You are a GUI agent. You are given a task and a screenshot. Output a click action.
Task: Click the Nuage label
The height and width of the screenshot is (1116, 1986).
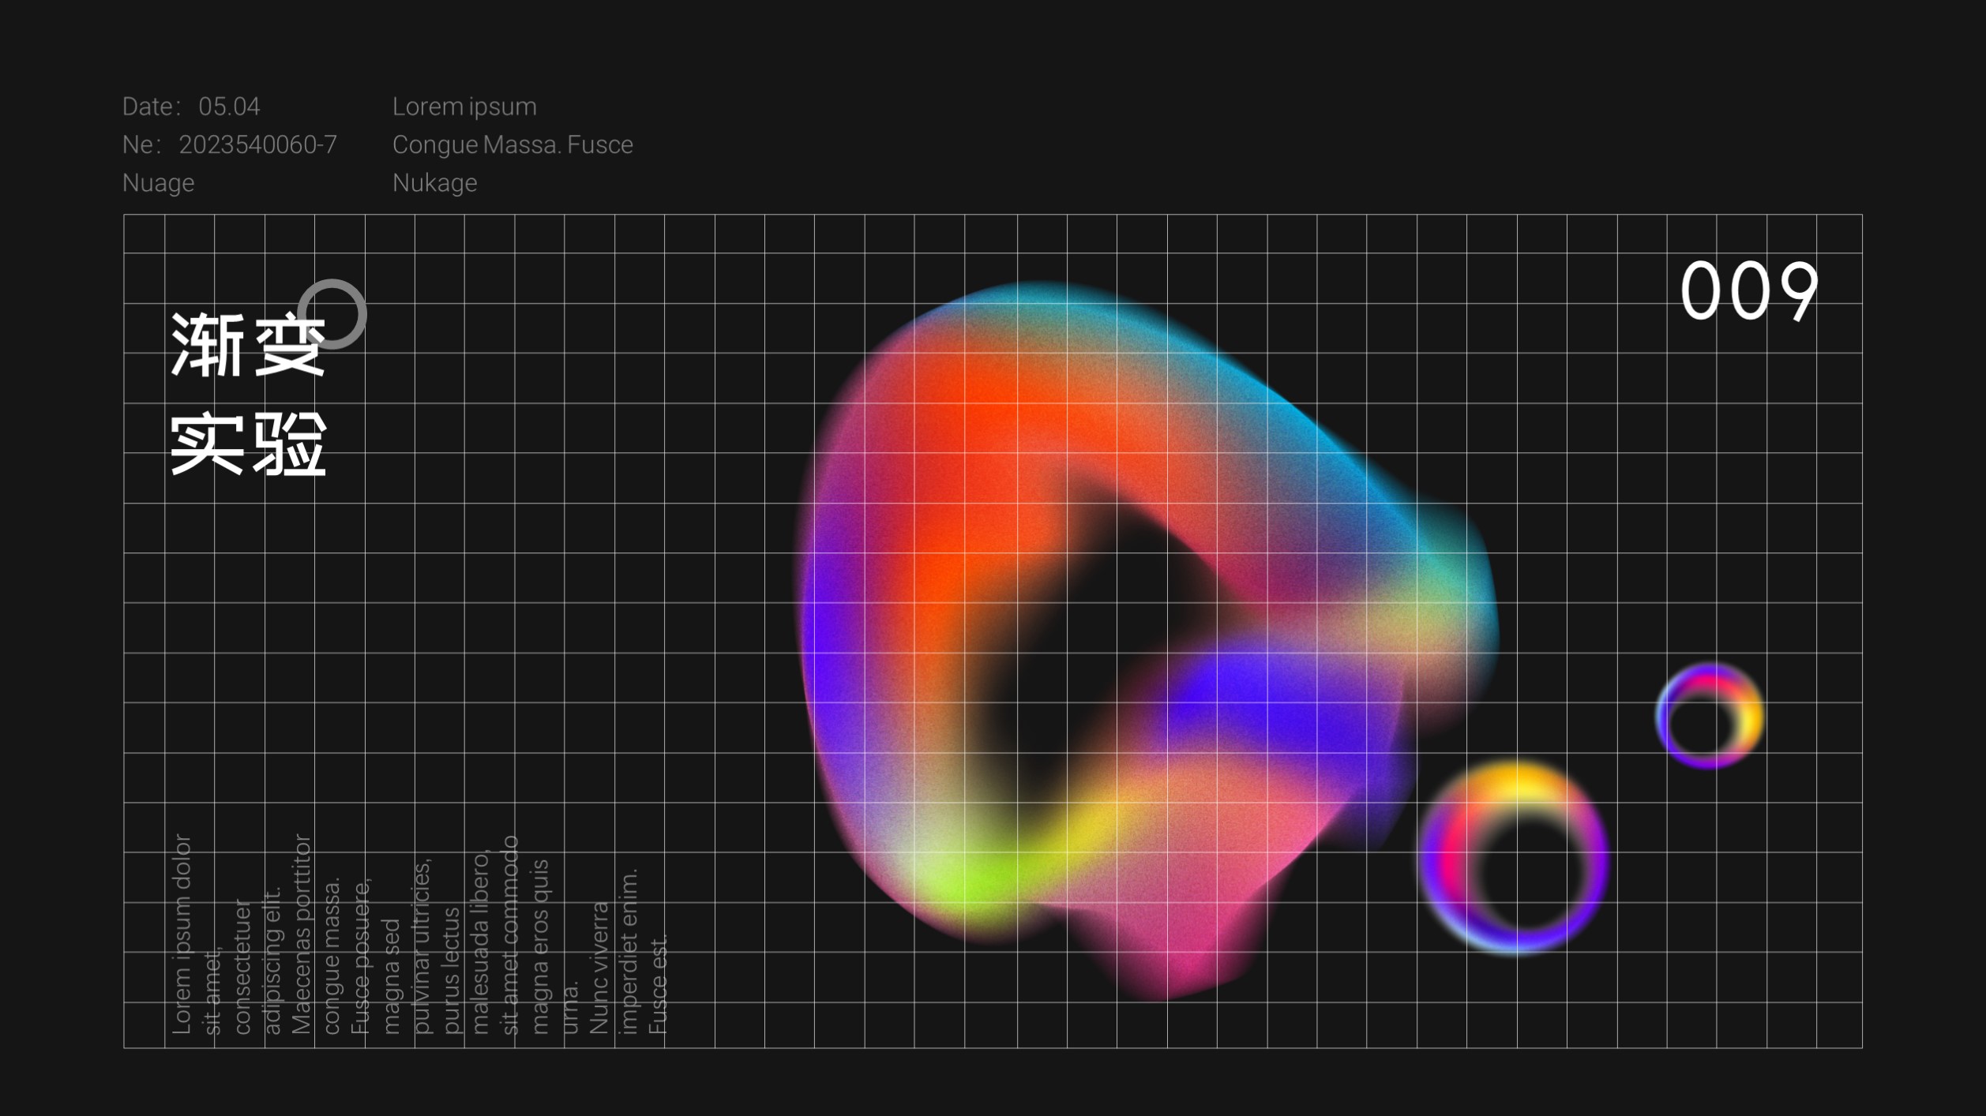point(158,183)
